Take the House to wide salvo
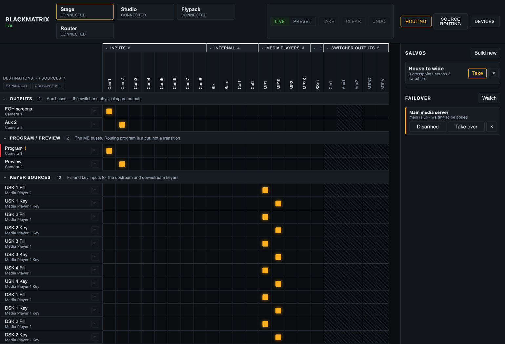Image resolution: width=505 pixels, height=344 pixels. click(477, 73)
